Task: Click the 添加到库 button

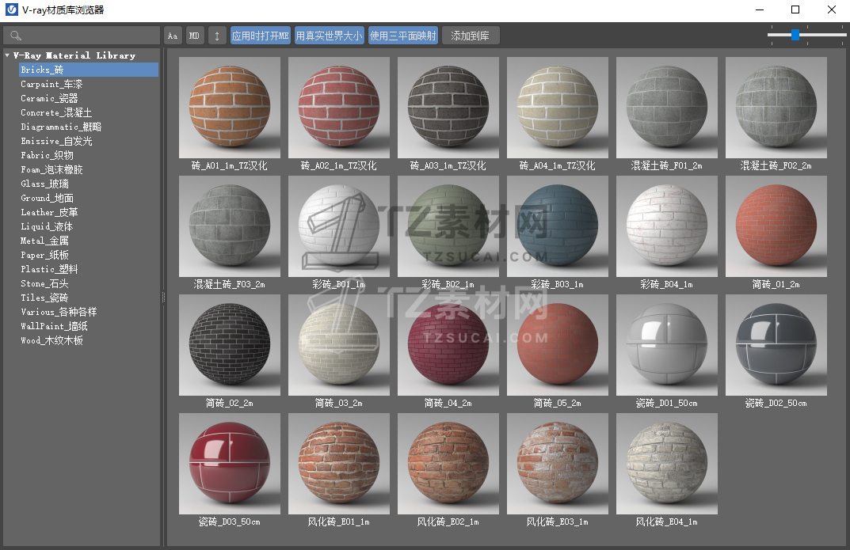Action: pos(470,36)
